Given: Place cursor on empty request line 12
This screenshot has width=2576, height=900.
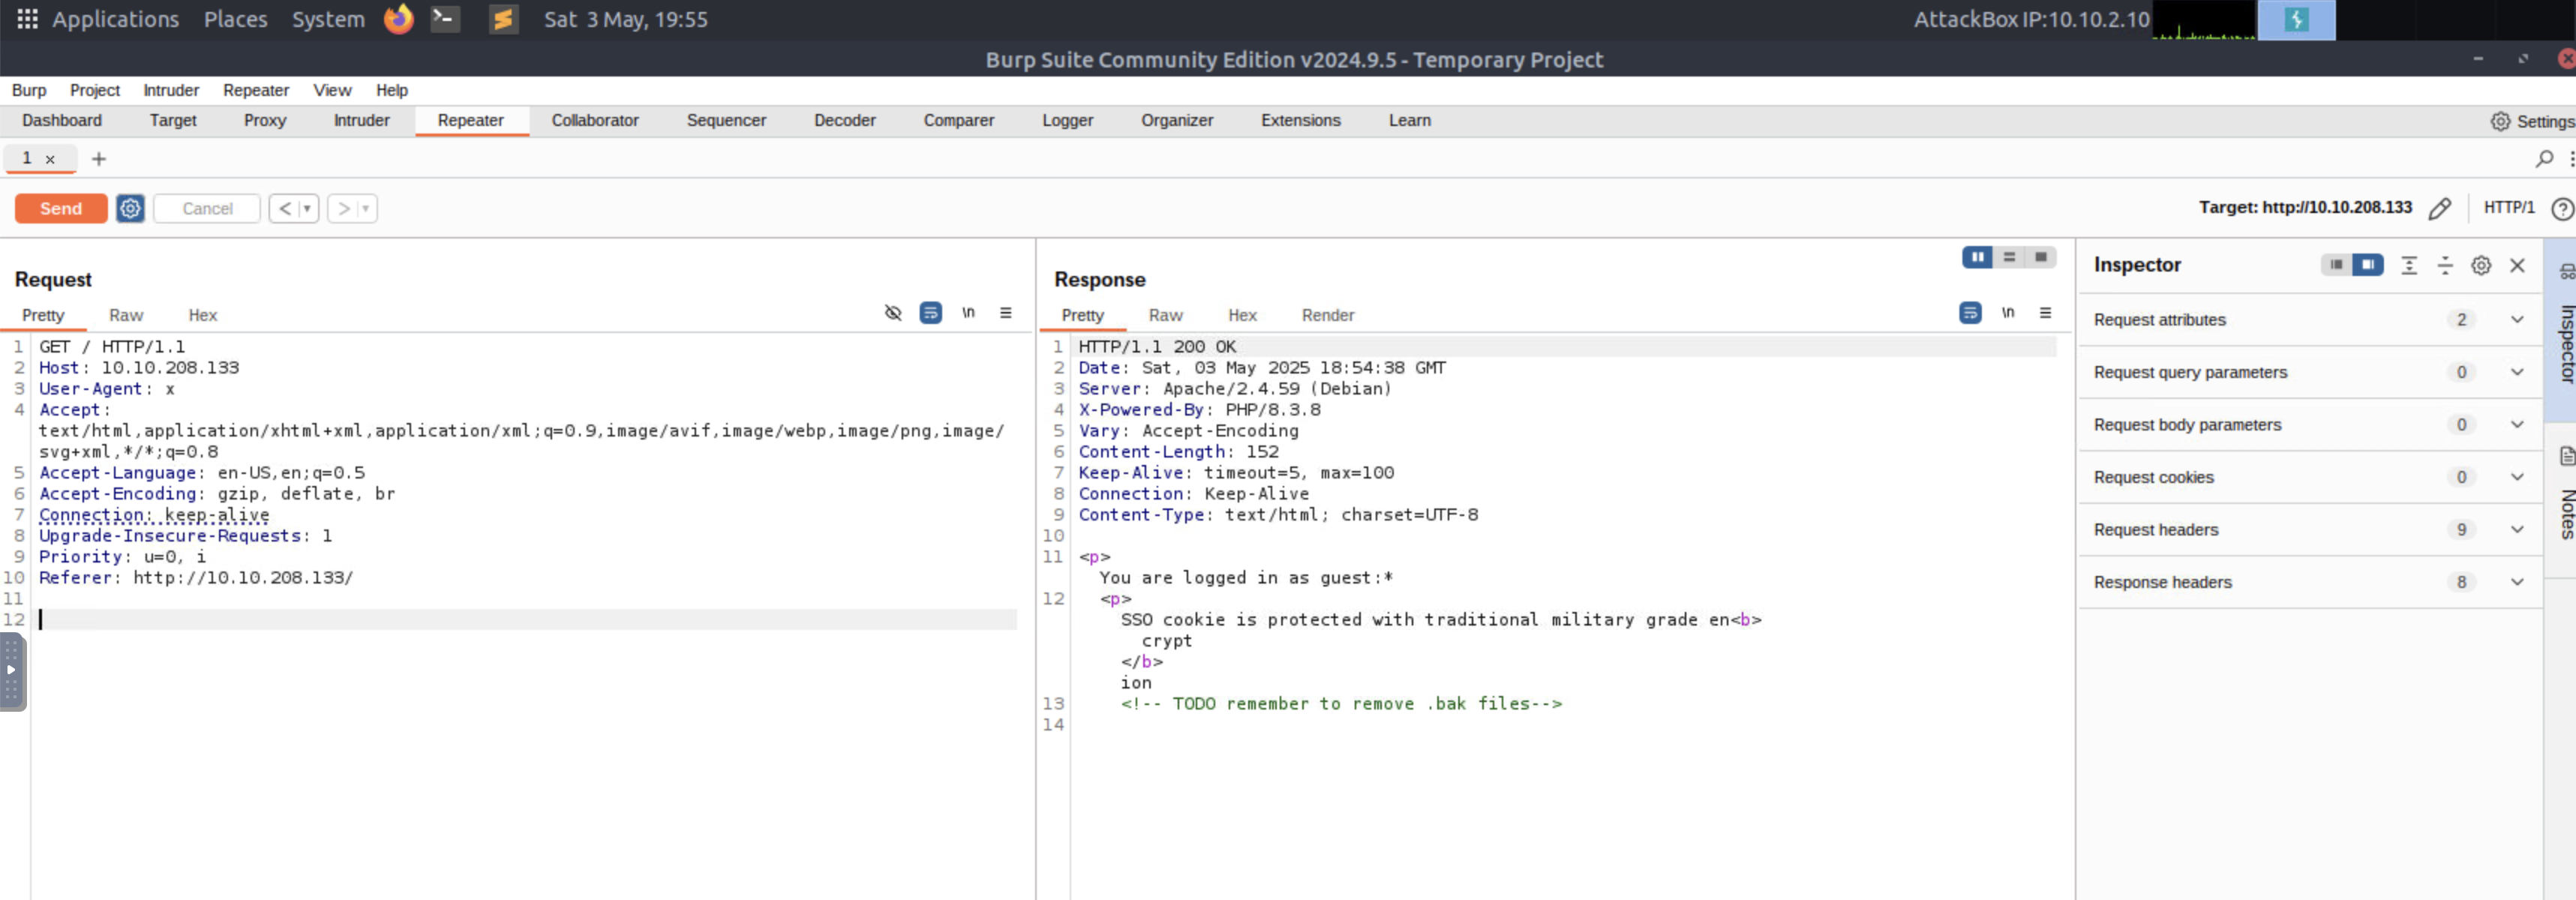Looking at the screenshot, I should click(527, 619).
